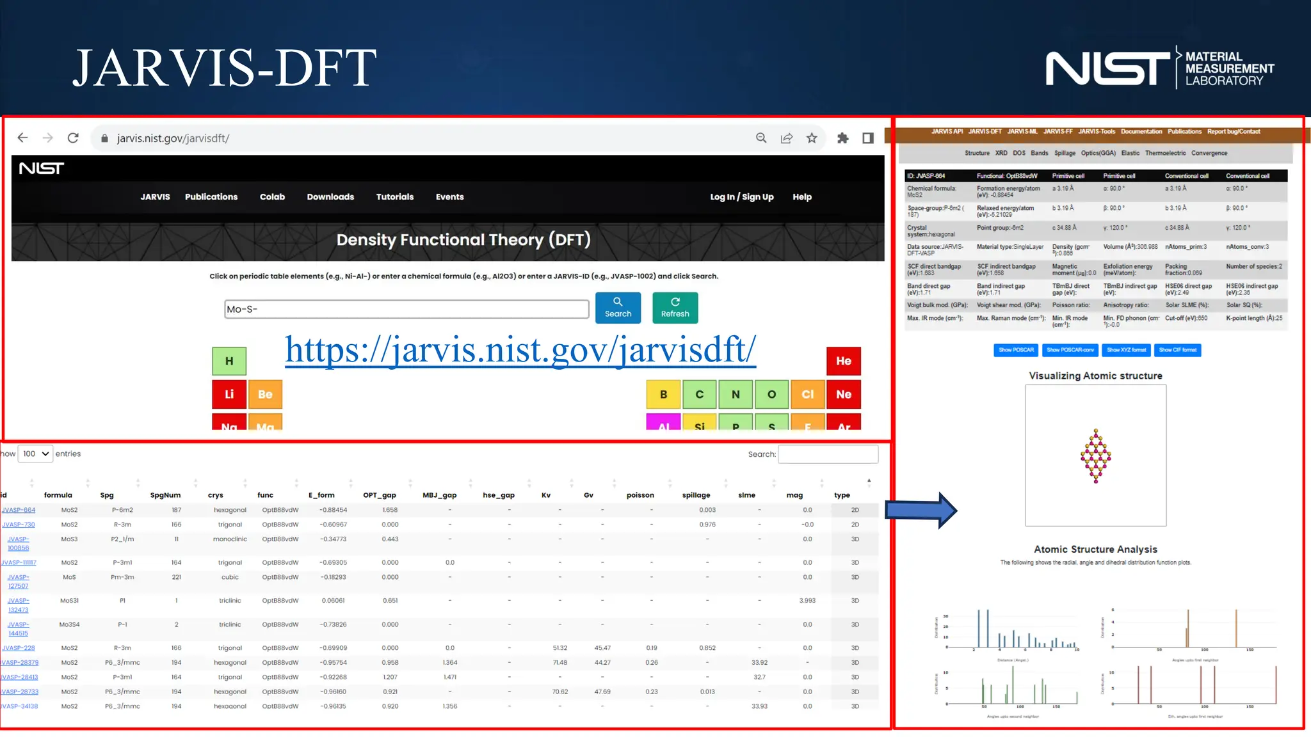Open site info via the lock icon
This screenshot has height=737, width=1311.
pyautogui.click(x=104, y=138)
